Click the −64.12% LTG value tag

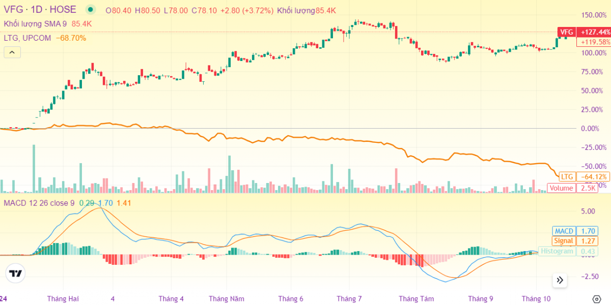(x=594, y=177)
